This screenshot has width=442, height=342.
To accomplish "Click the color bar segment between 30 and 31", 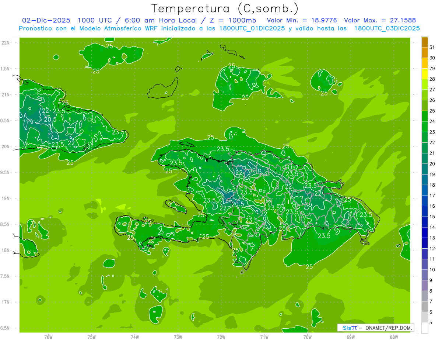I will [x=425, y=53].
